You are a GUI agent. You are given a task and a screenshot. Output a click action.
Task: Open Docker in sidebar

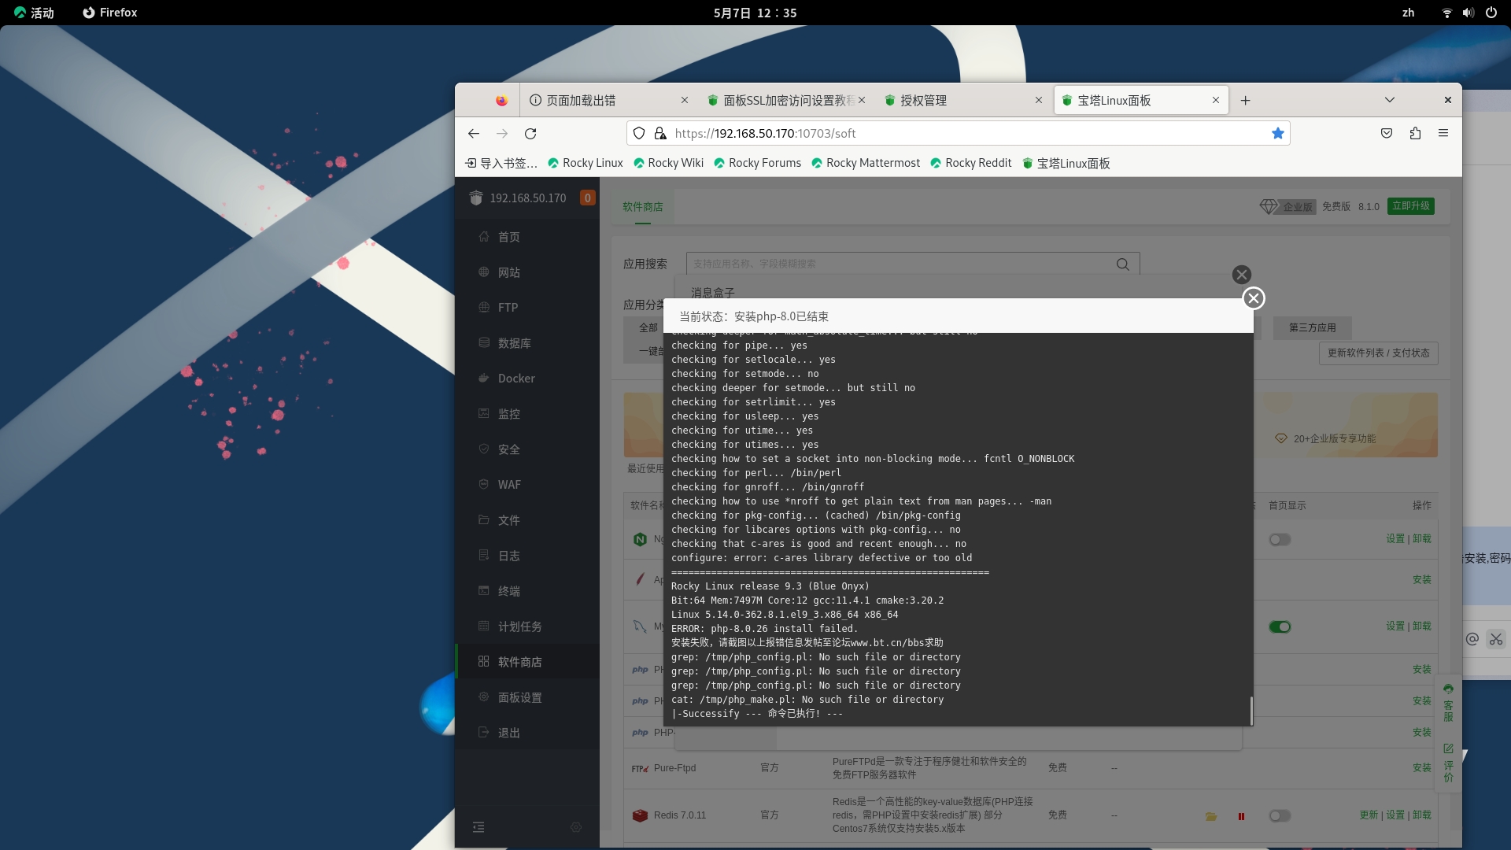(527, 379)
